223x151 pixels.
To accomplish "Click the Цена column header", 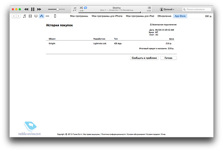I will (171, 39).
